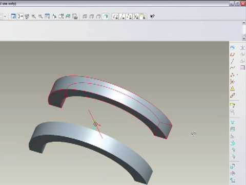Image resolution: width=246 pixels, height=185 pixels.
Task: Switch display to Wireframe
Action: (85, 16)
